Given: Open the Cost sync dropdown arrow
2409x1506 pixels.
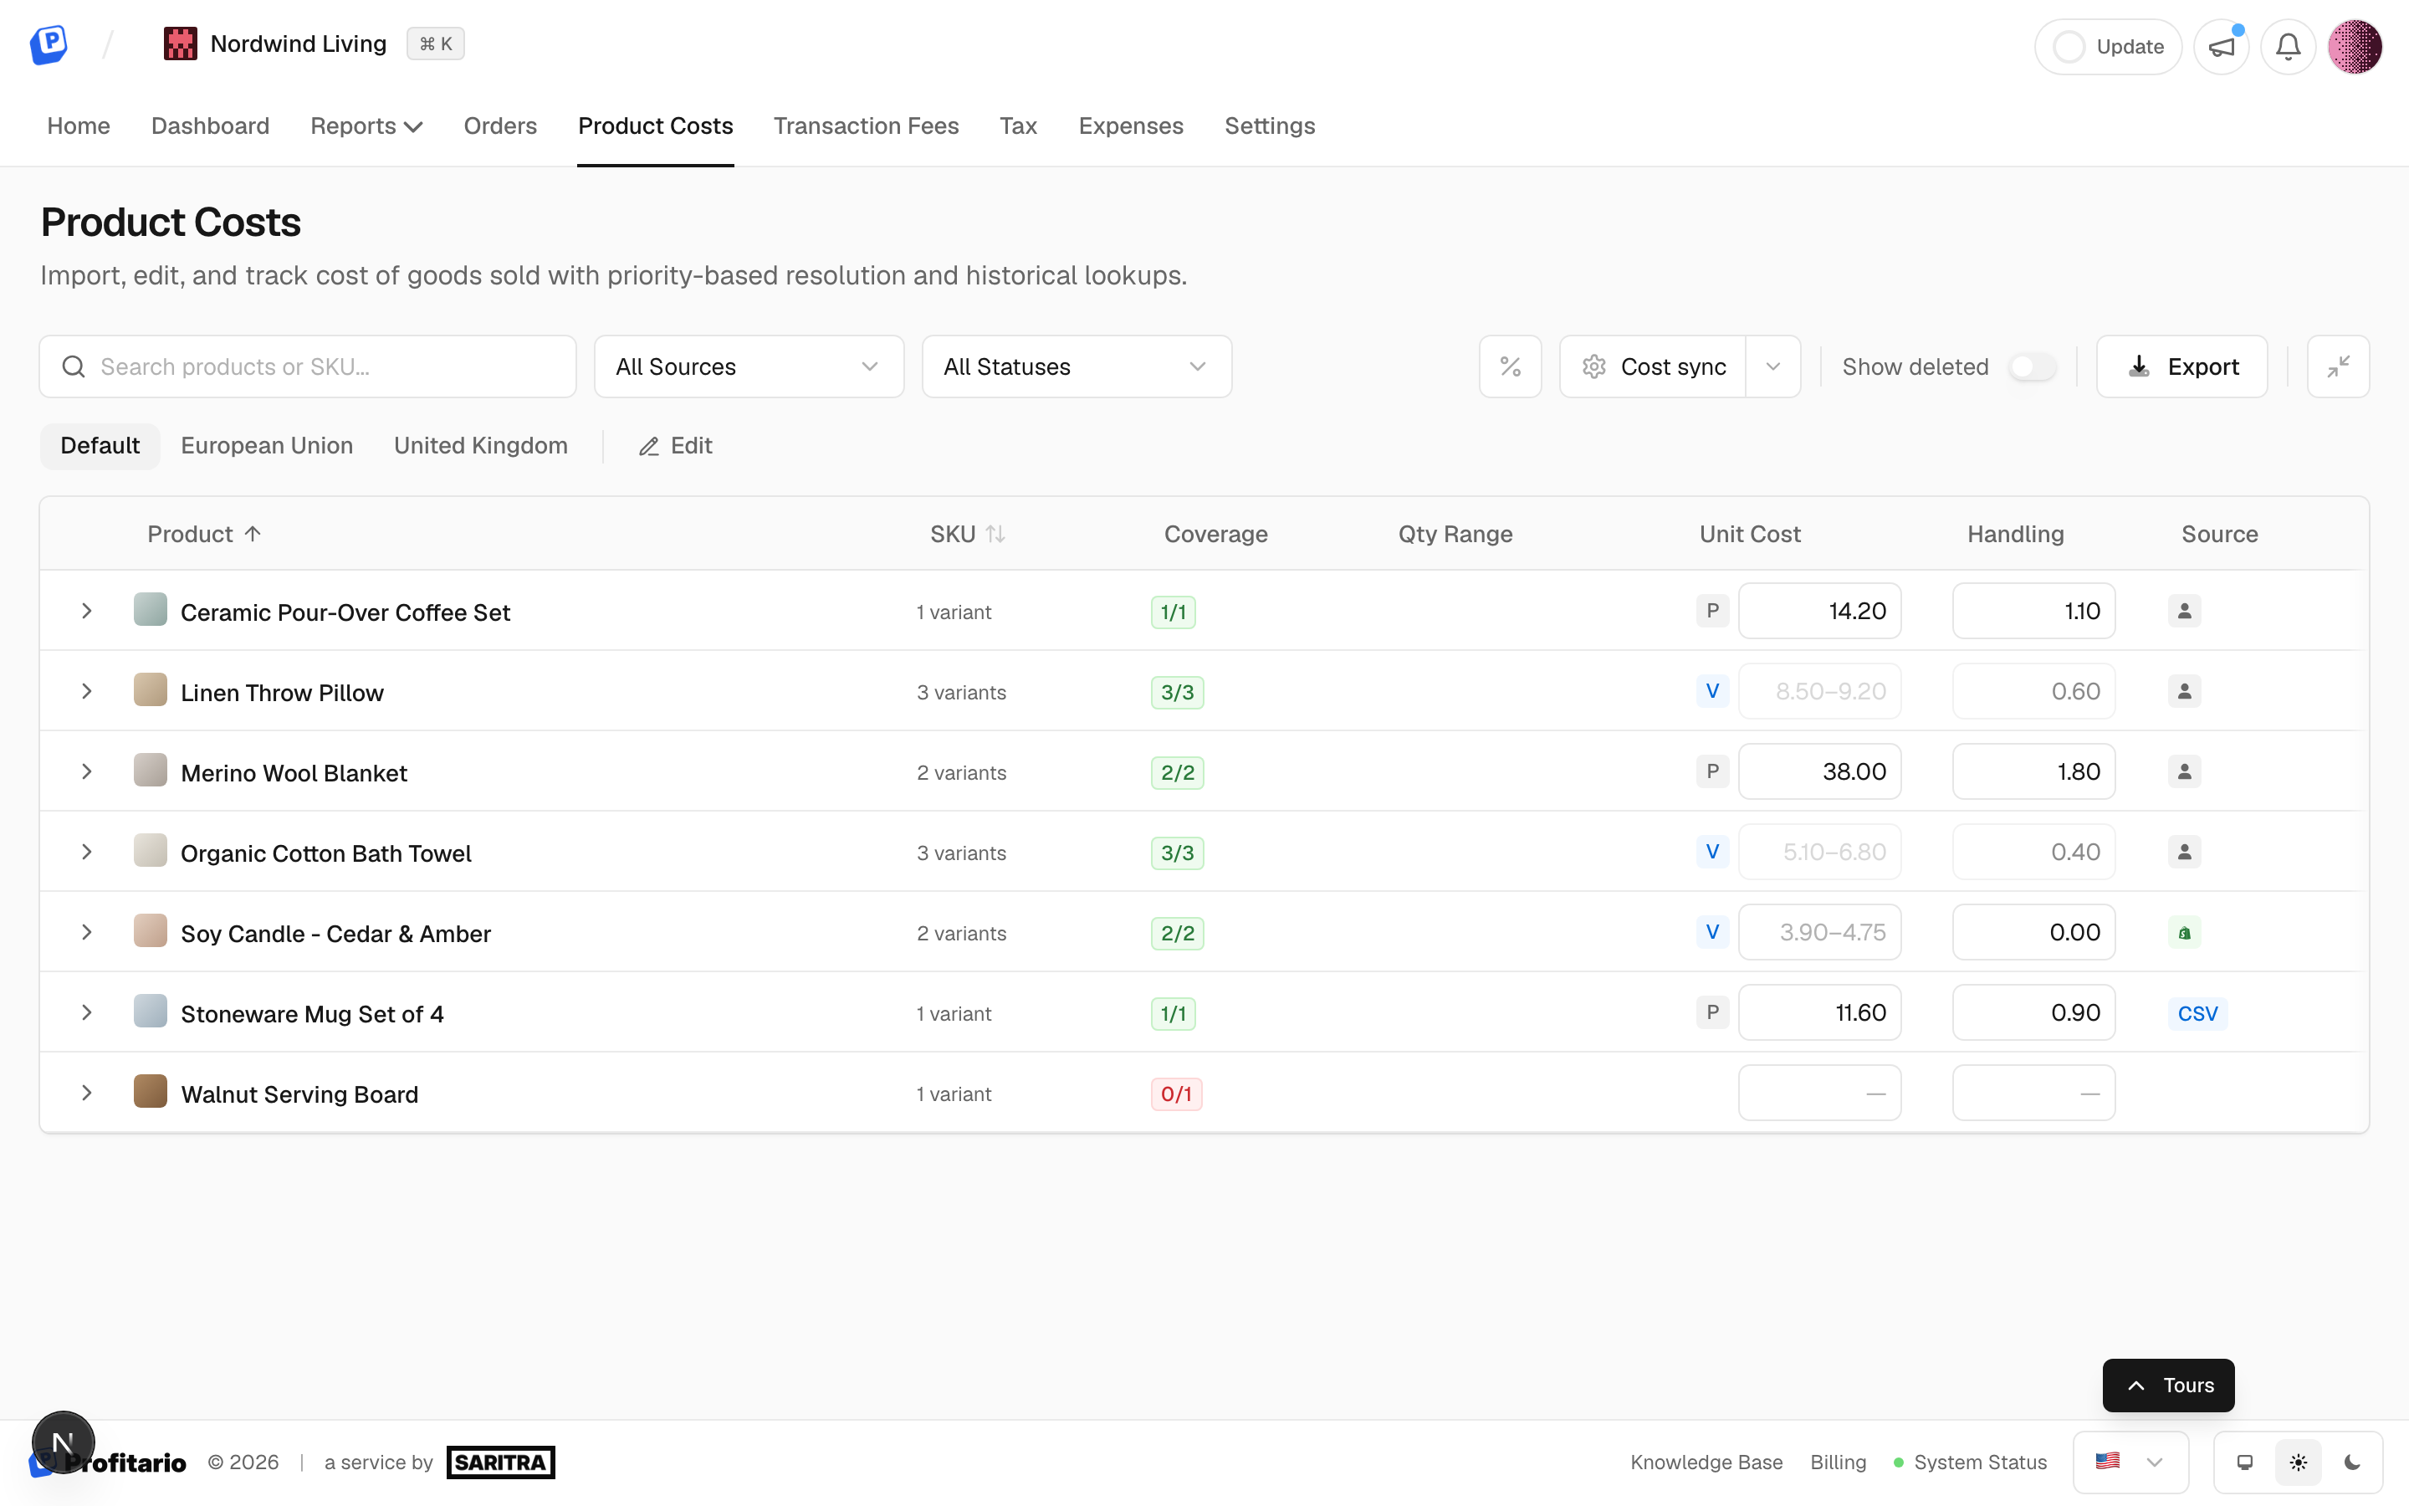Looking at the screenshot, I should click(1773, 366).
